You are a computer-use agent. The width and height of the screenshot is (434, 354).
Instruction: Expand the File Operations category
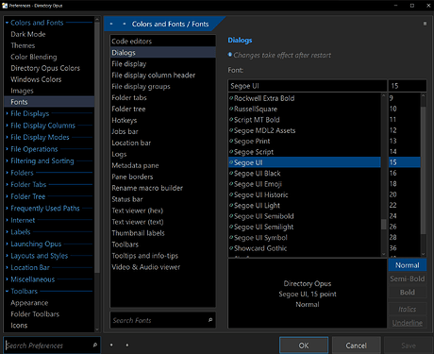pyautogui.click(x=7, y=149)
